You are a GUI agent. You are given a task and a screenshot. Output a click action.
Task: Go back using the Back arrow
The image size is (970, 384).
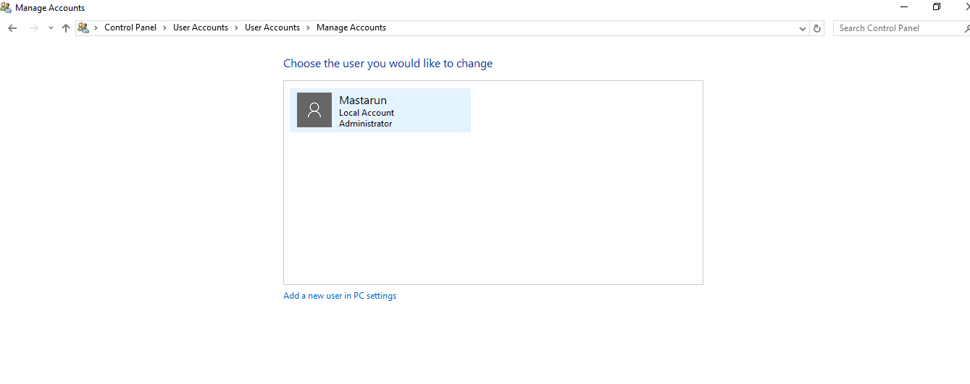pos(12,28)
